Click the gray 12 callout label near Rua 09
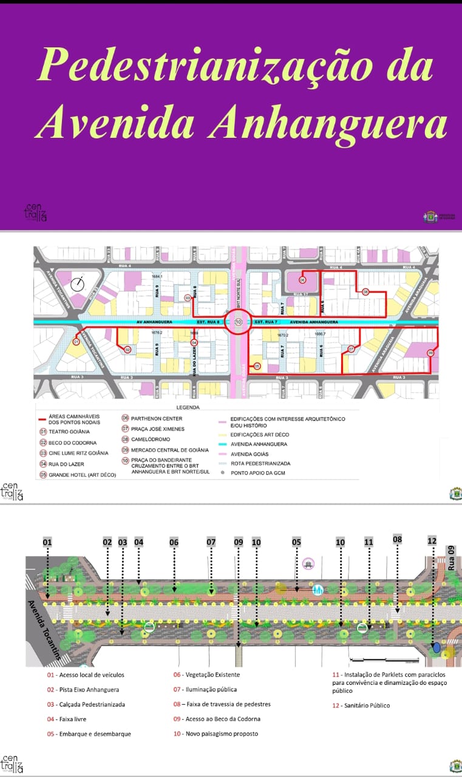 point(432,541)
